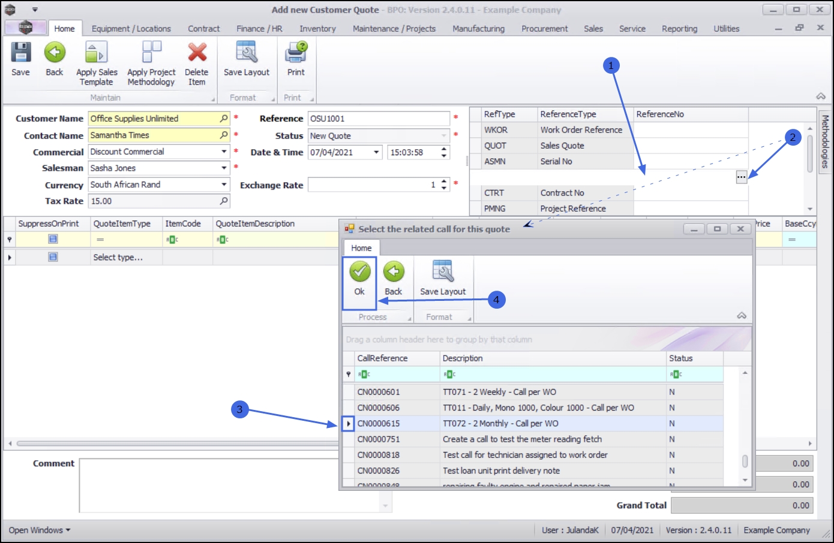The height and width of the screenshot is (543, 834).
Task: Click the ellipsis button in ReferenceNo cell
Action: coord(742,177)
